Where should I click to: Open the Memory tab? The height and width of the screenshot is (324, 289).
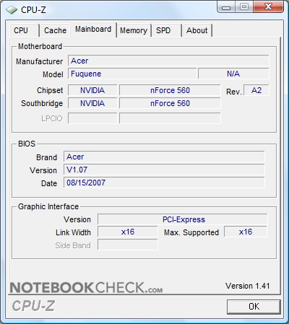click(134, 30)
